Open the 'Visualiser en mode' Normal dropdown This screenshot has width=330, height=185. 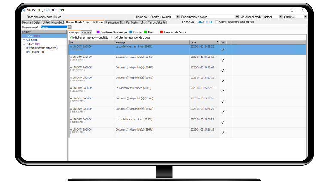coord(280,17)
